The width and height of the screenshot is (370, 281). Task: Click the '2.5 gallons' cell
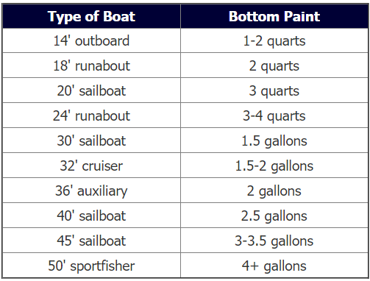(274, 216)
